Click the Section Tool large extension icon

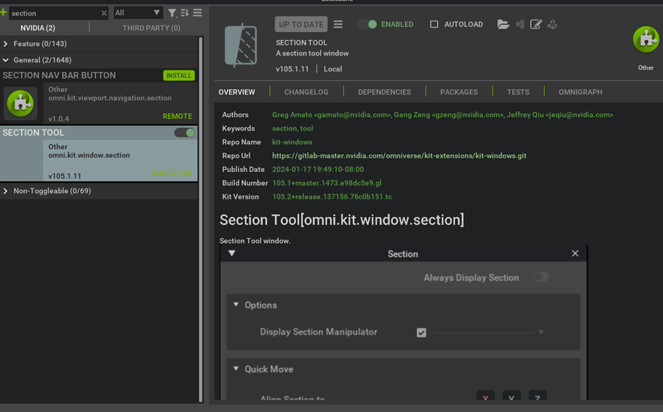pyautogui.click(x=241, y=45)
